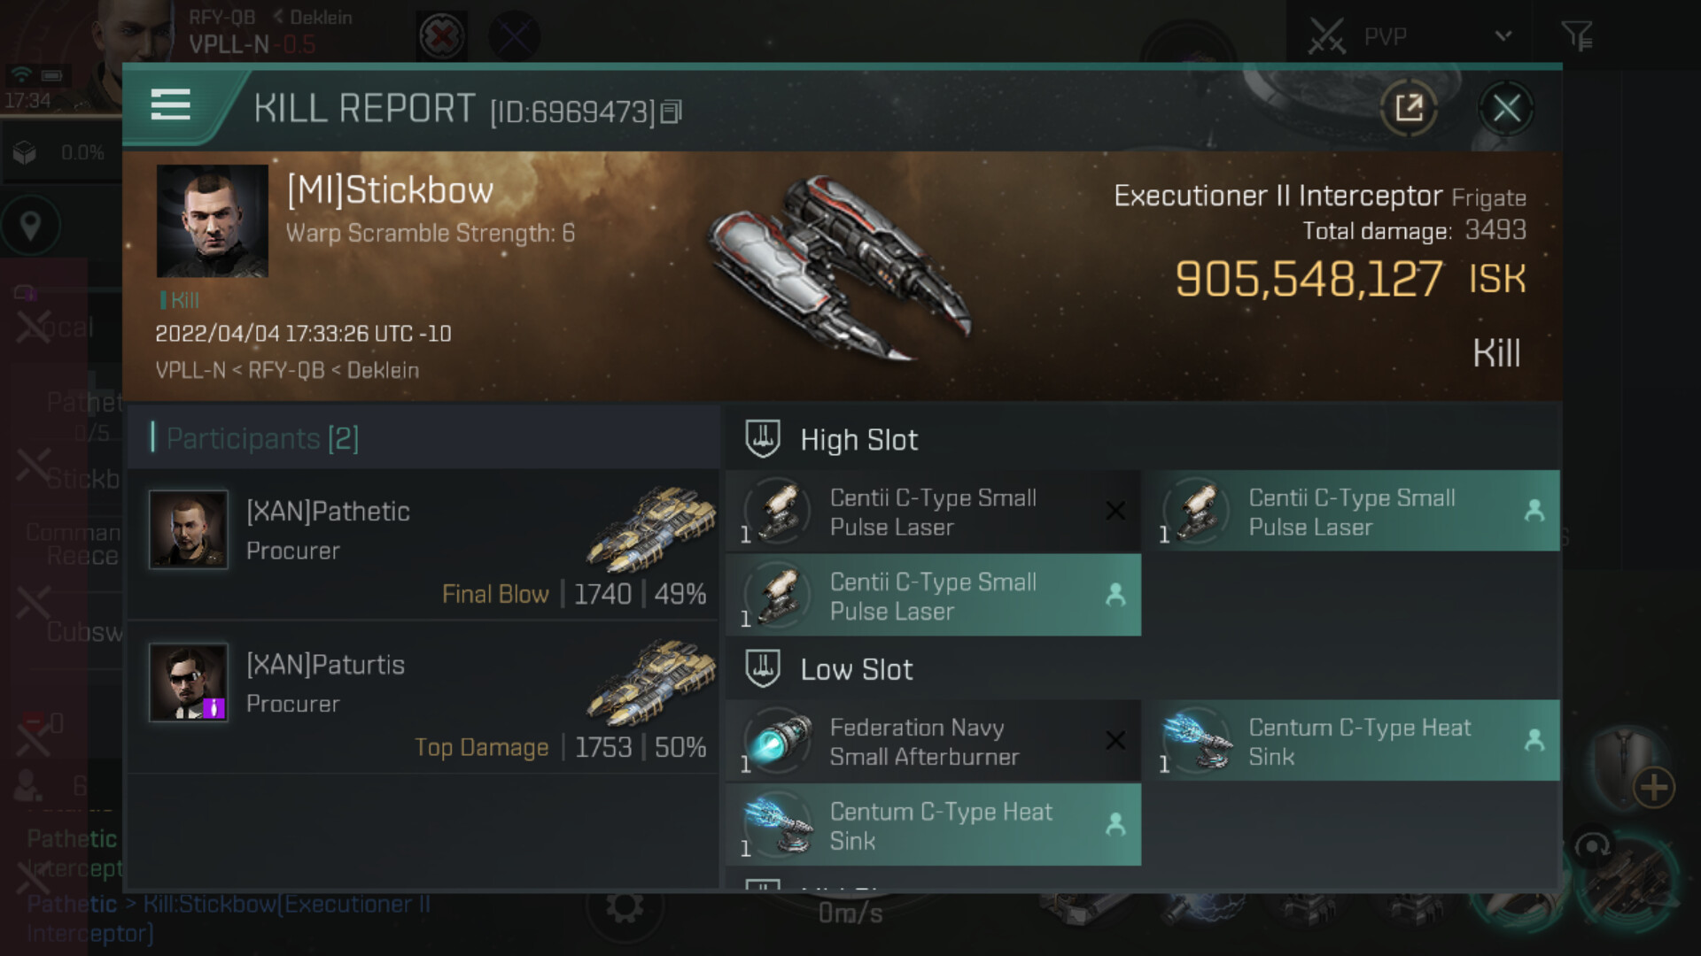Image resolution: width=1701 pixels, height=956 pixels.
Task: Share the kill report externally
Action: [1409, 108]
